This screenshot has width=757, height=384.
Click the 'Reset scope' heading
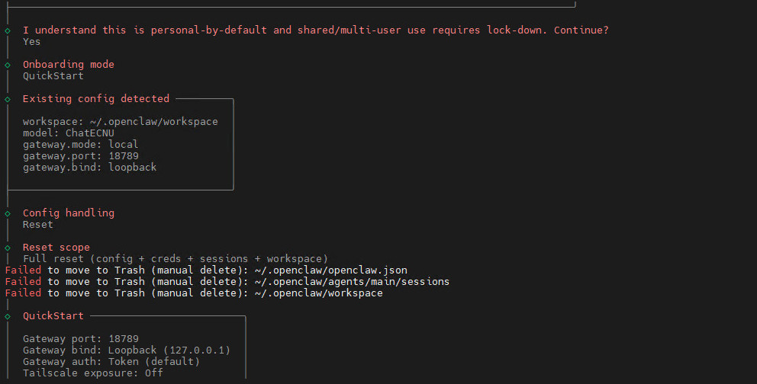(56, 248)
